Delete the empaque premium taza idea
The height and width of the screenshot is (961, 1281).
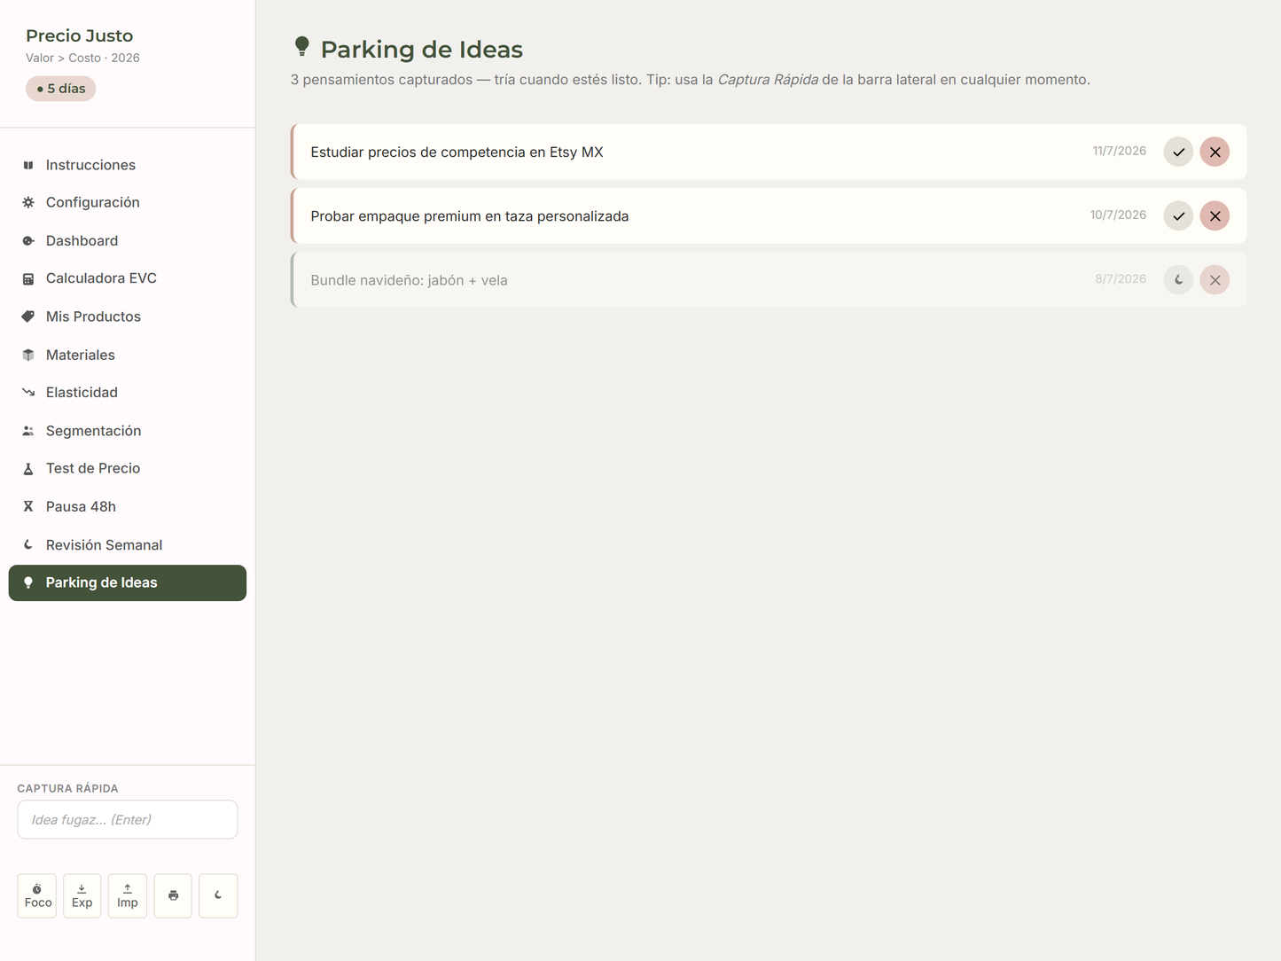coord(1215,216)
